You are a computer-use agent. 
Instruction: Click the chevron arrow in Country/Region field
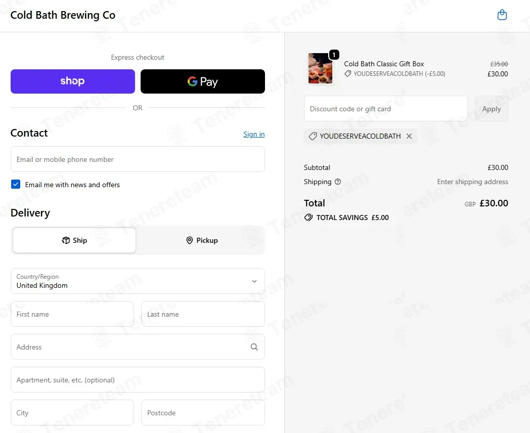pos(254,281)
